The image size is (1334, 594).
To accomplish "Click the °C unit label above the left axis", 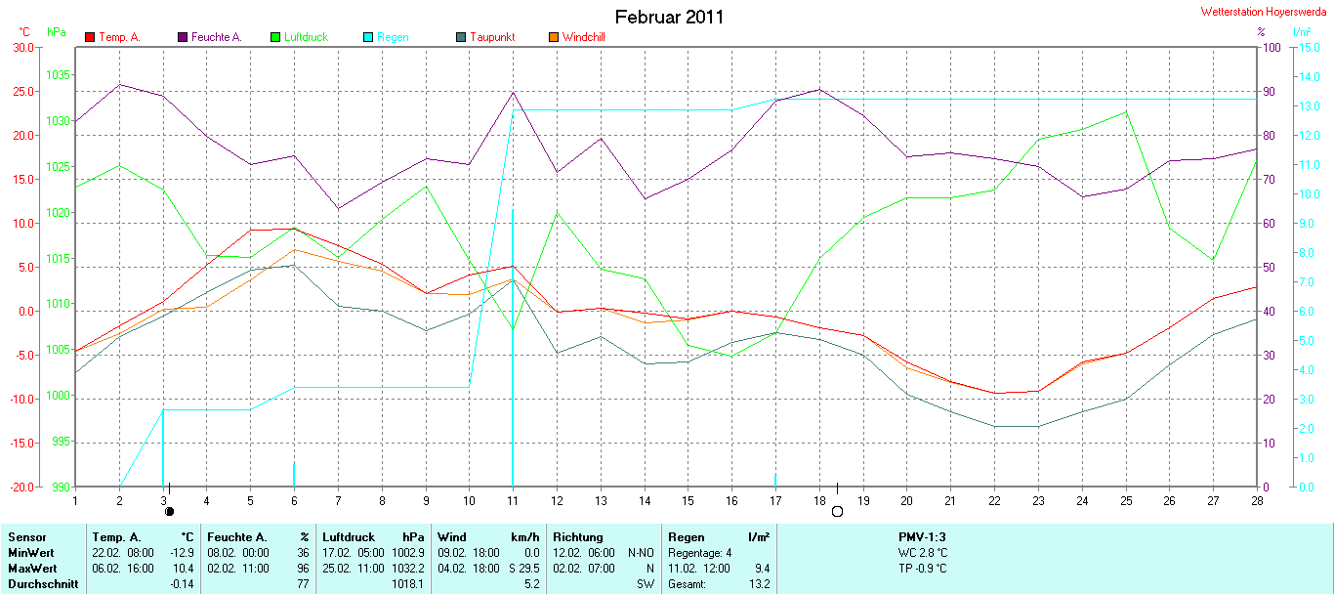I will (x=24, y=32).
